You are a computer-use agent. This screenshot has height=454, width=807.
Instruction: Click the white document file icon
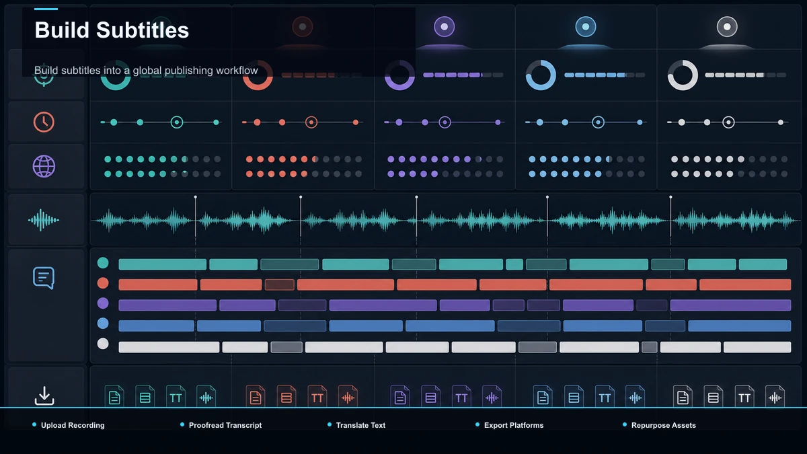pyautogui.click(x=683, y=397)
